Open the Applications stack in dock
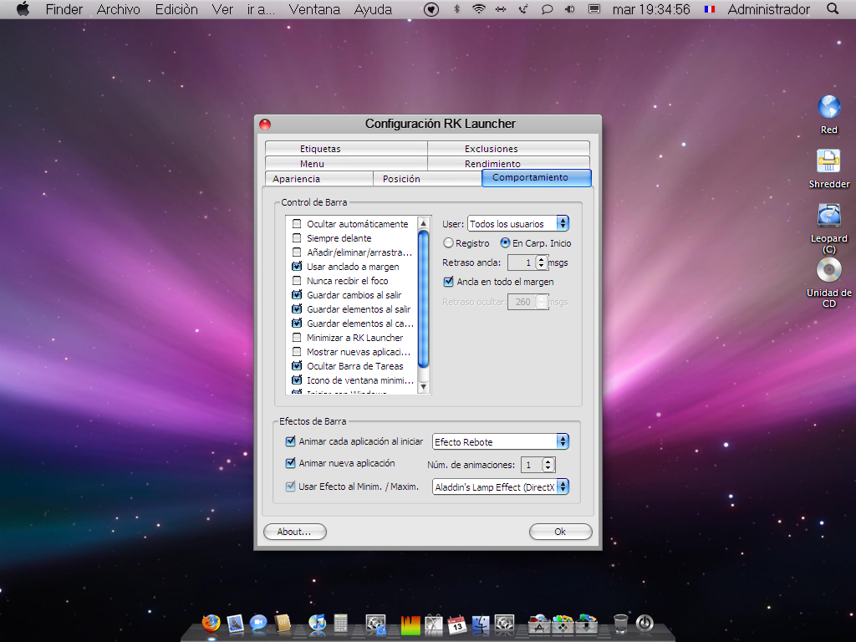Viewport: 856px width, 642px height. 539,624
